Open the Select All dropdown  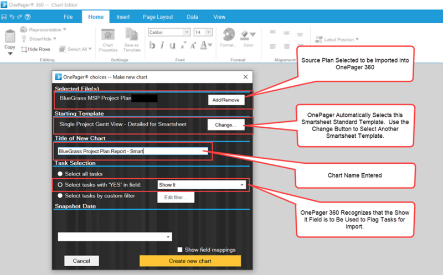[75, 49]
